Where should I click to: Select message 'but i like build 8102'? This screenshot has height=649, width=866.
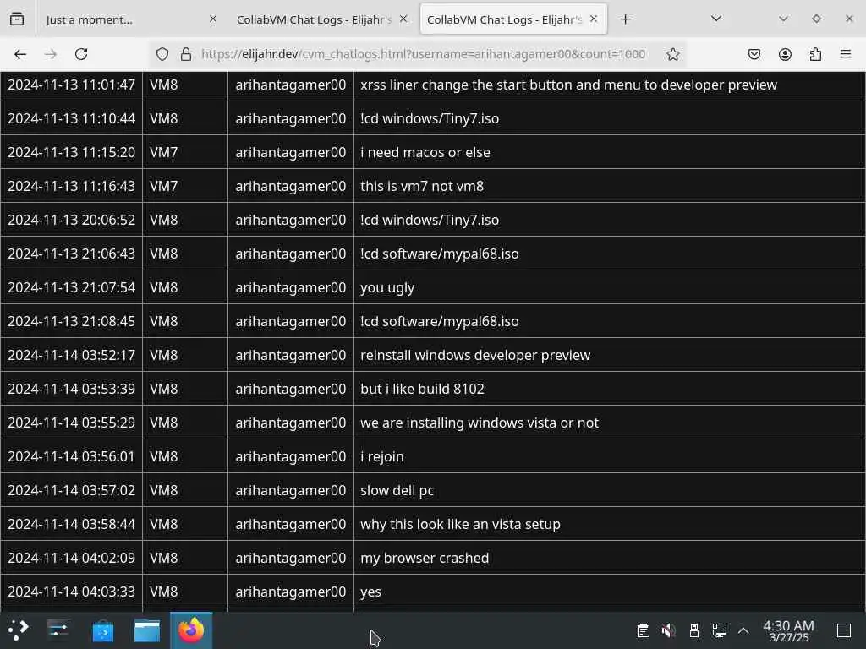click(x=423, y=389)
